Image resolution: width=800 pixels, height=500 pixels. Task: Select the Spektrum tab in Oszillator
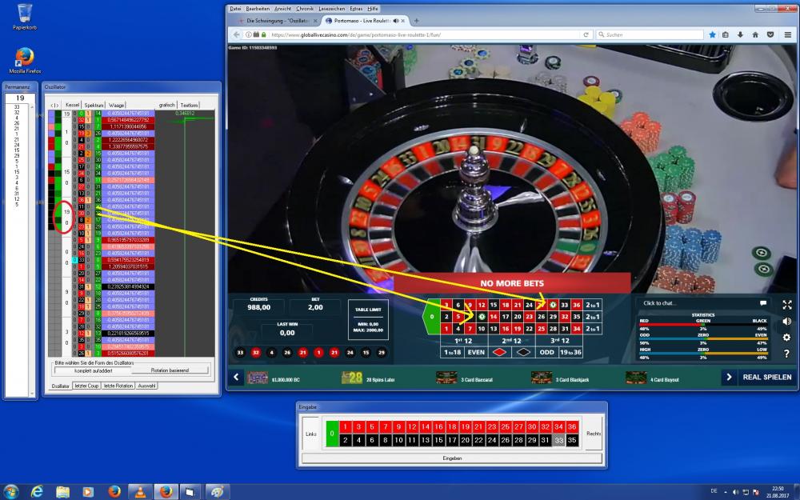coord(94,105)
